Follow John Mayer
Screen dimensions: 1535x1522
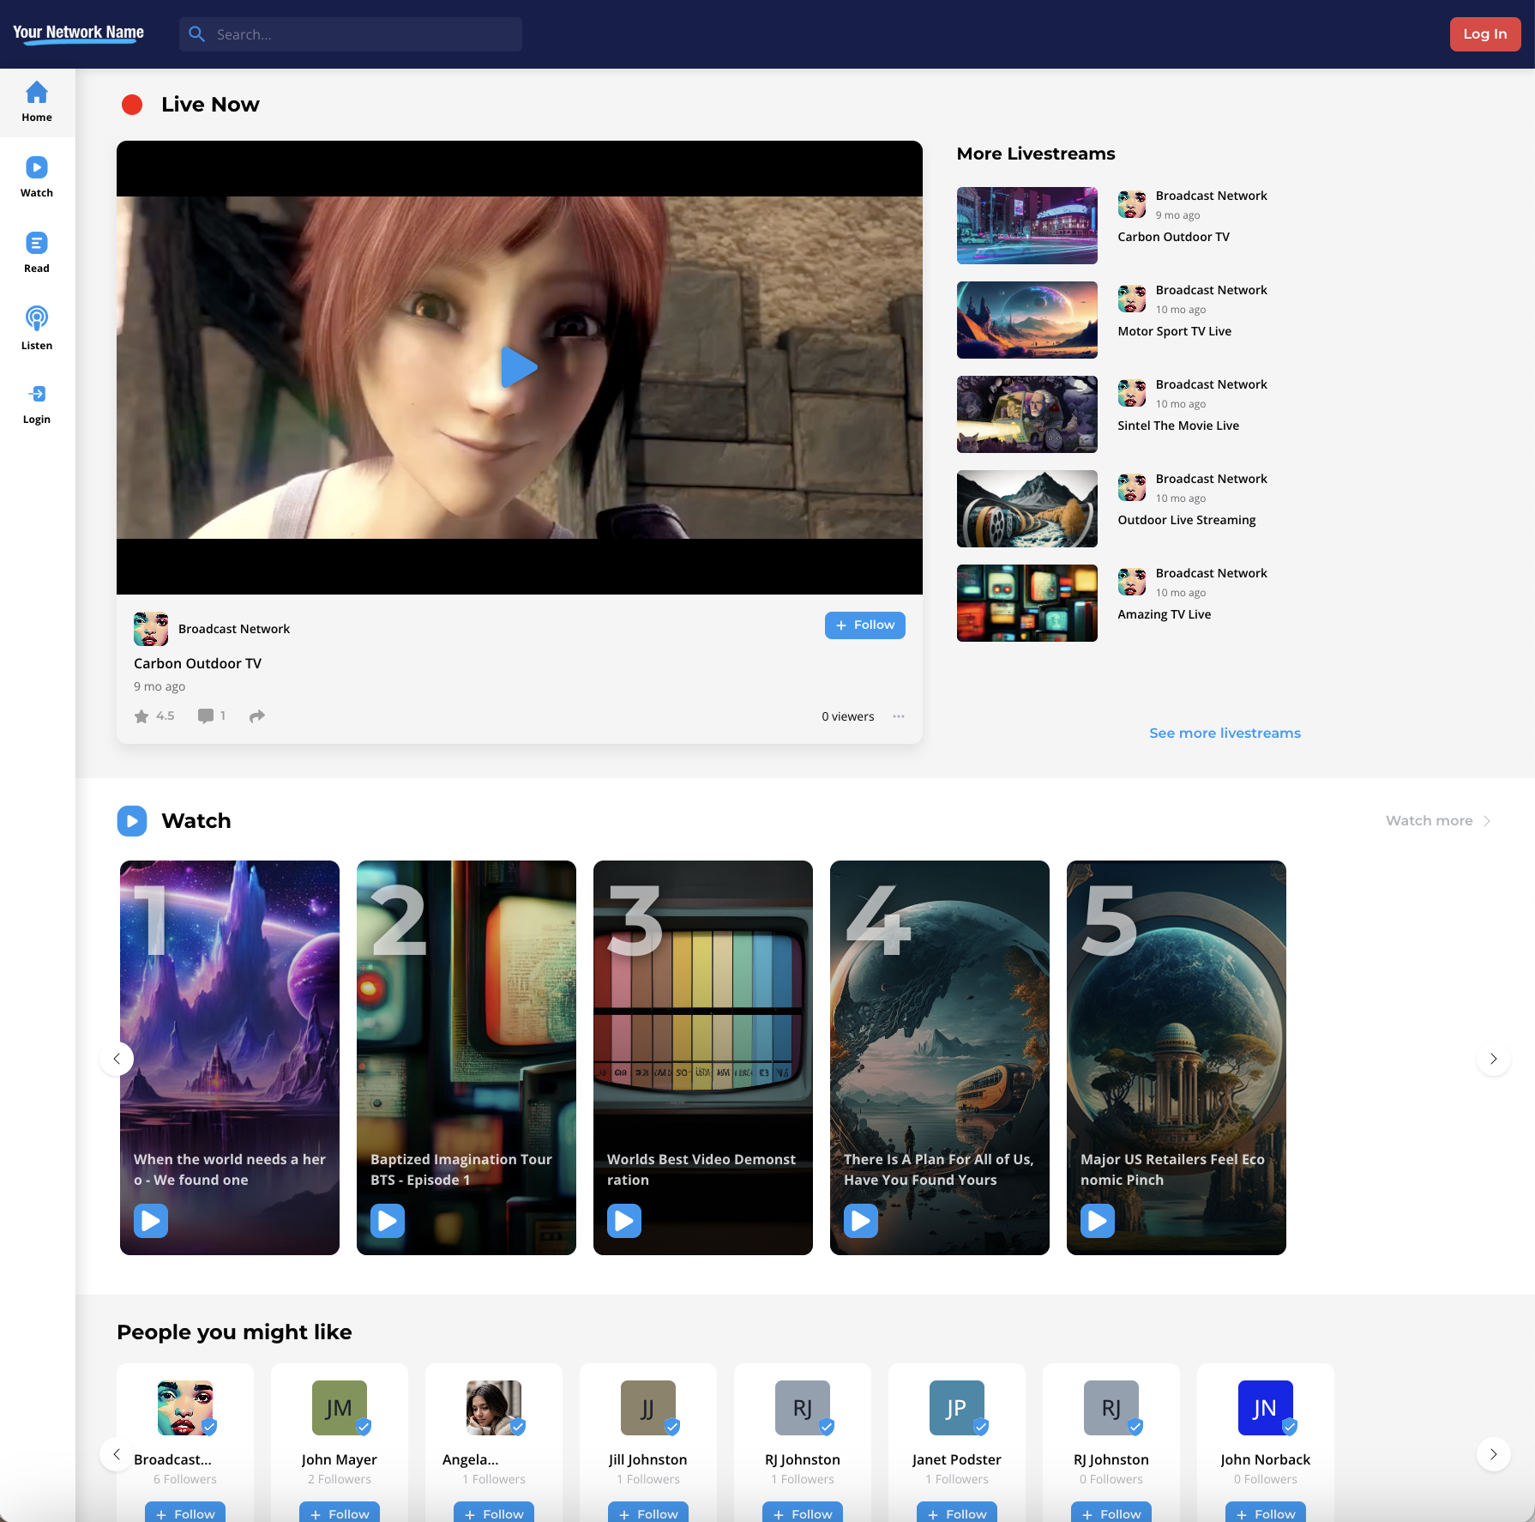[339, 1513]
